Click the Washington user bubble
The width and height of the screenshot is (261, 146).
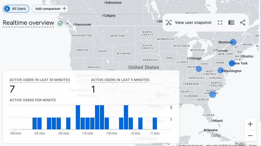coord(220,70)
